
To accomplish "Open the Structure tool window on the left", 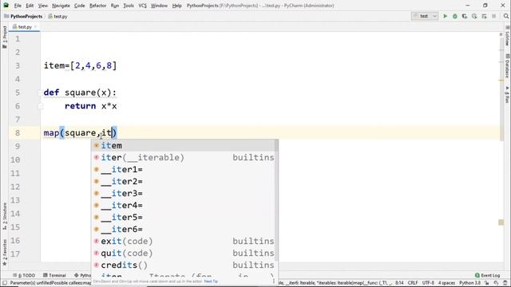I will 5,216.
